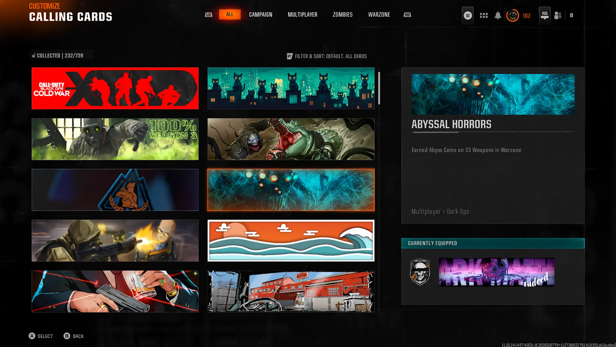Select the Cold War calling card
Viewport: 616px width, 347px height.
point(115,88)
